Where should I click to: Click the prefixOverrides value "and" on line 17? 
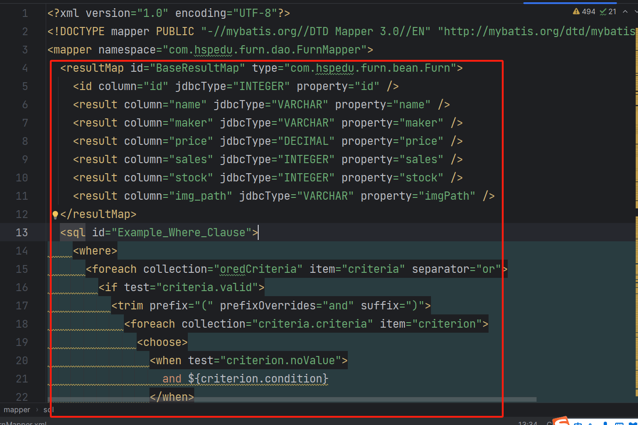(x=338, y=306)
